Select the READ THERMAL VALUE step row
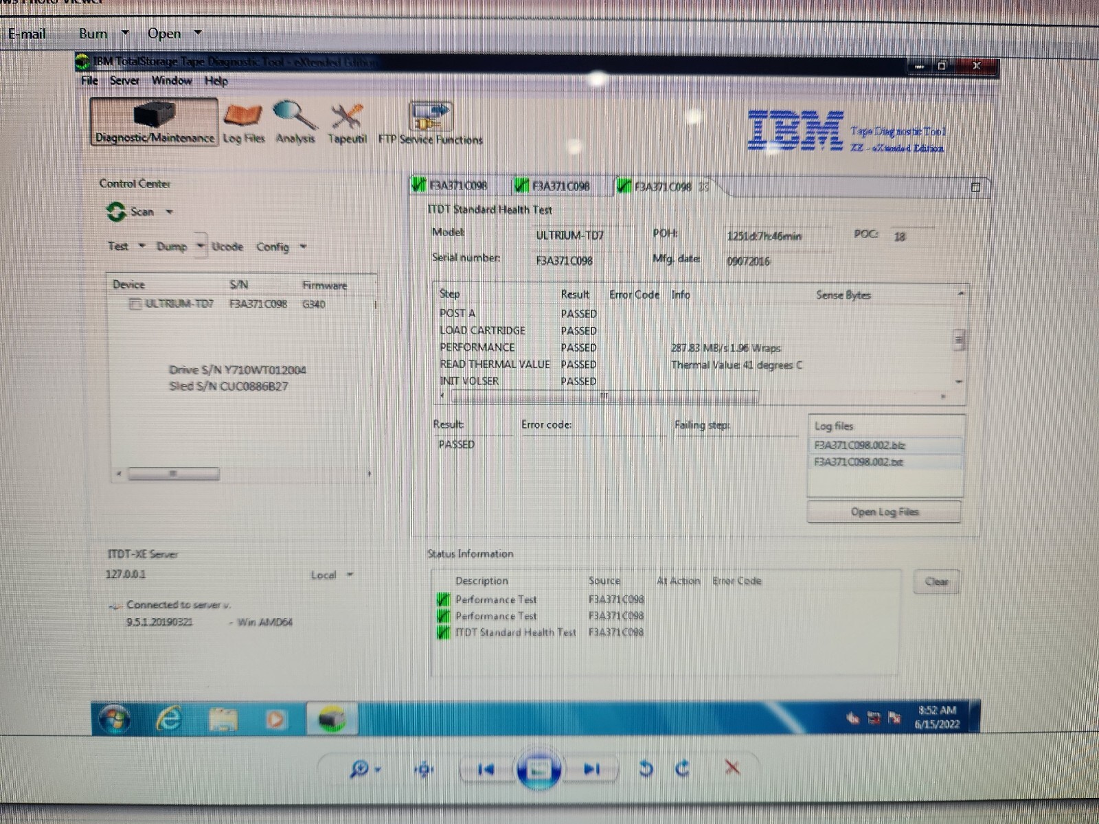1099x824 pixels. 694,365
